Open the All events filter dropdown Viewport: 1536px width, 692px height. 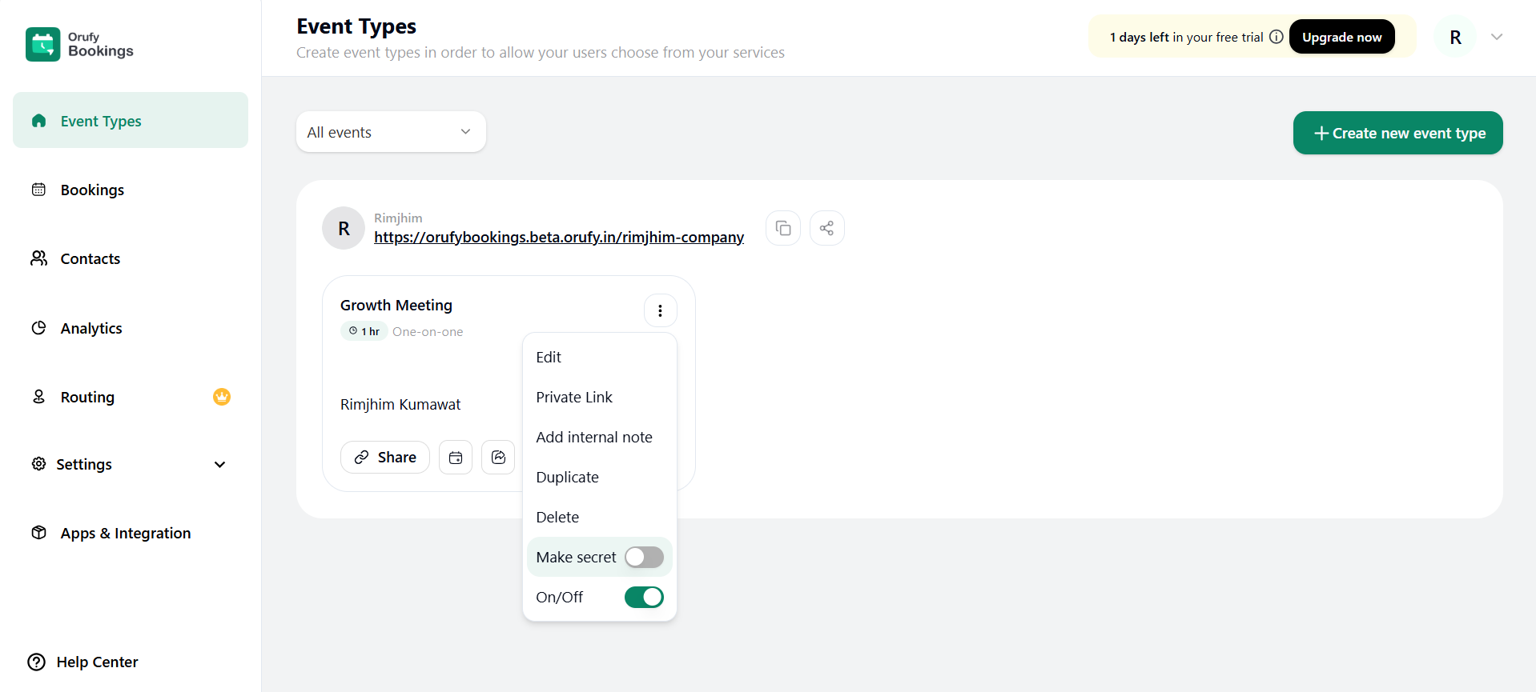tap(391, 132)
